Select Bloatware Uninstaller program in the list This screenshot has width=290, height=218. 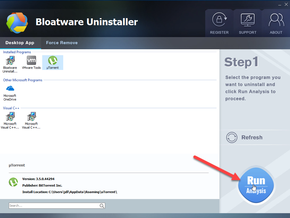pos(10,64)
